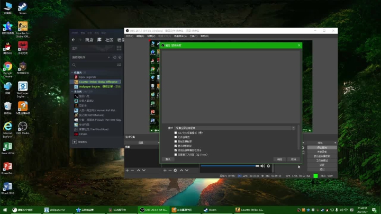This screenshot has width=381, height=214.
Task: Open the Internet Explorer desktop icon
Action: (x=7, y=130)
